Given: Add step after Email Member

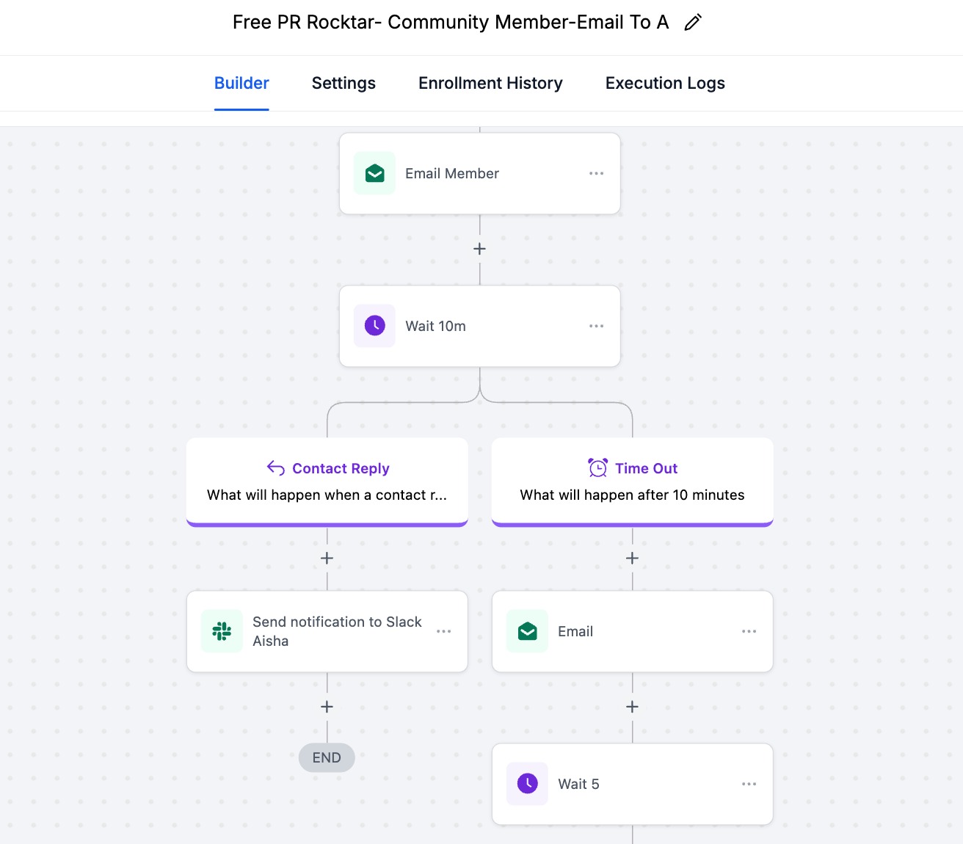Looking at the screenshot, I should (479, 249).
